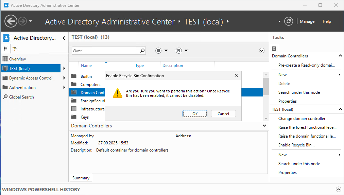This screenshot has width=344, height=195.
Task: Click the back navigation arrow button
Action: [11, 21]
